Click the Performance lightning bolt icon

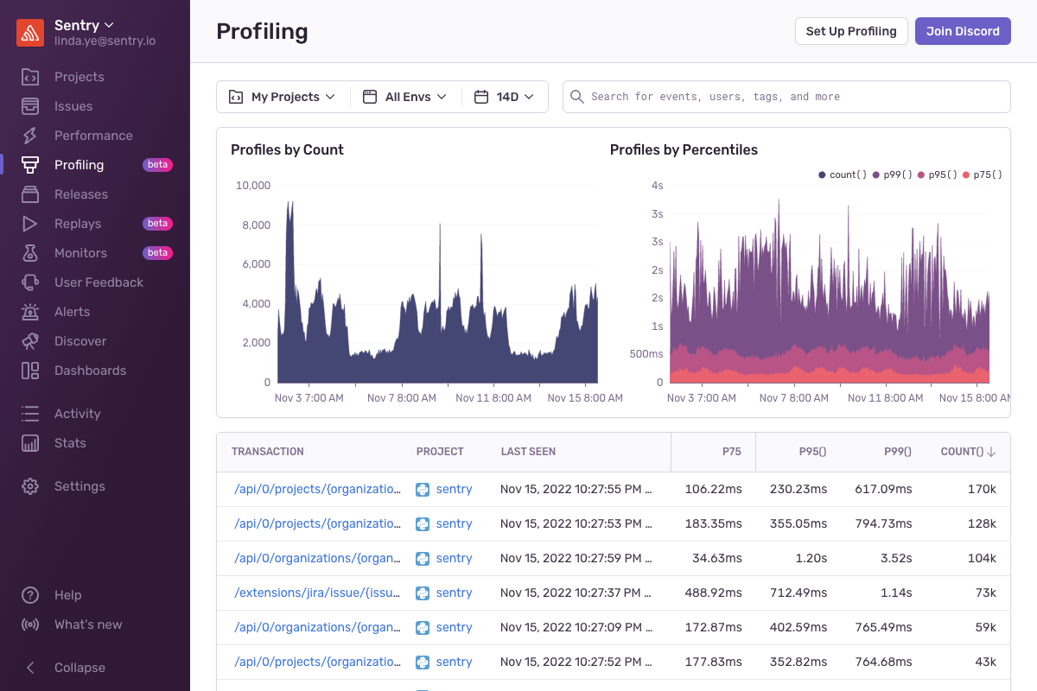30,136
